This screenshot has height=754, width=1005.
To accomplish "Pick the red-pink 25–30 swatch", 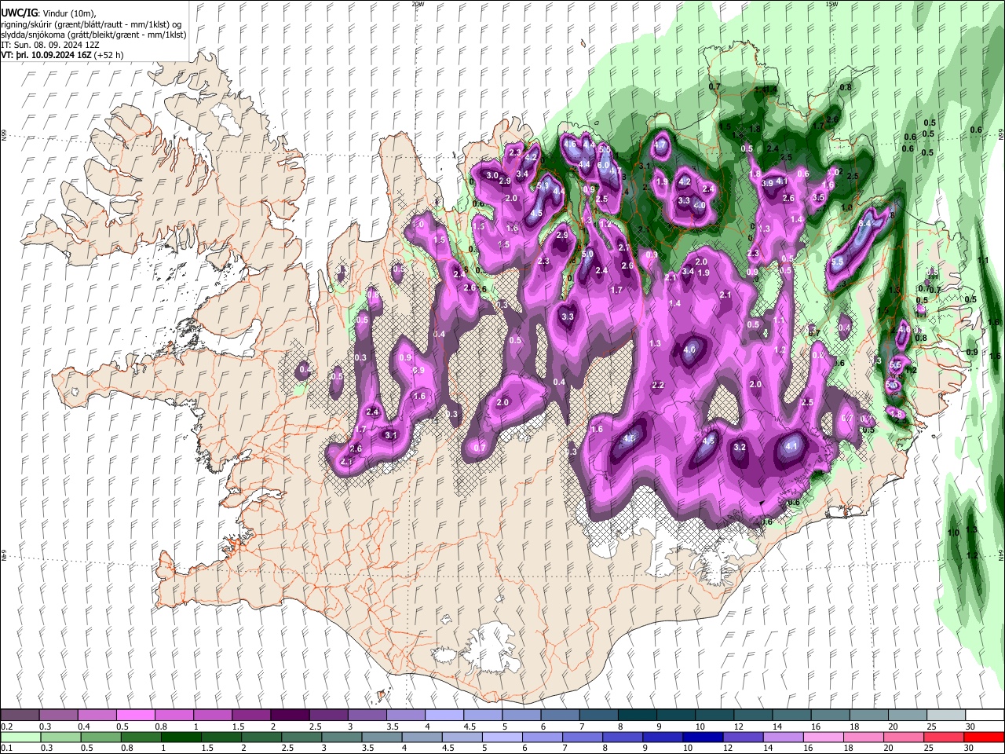I will point(944,737).
